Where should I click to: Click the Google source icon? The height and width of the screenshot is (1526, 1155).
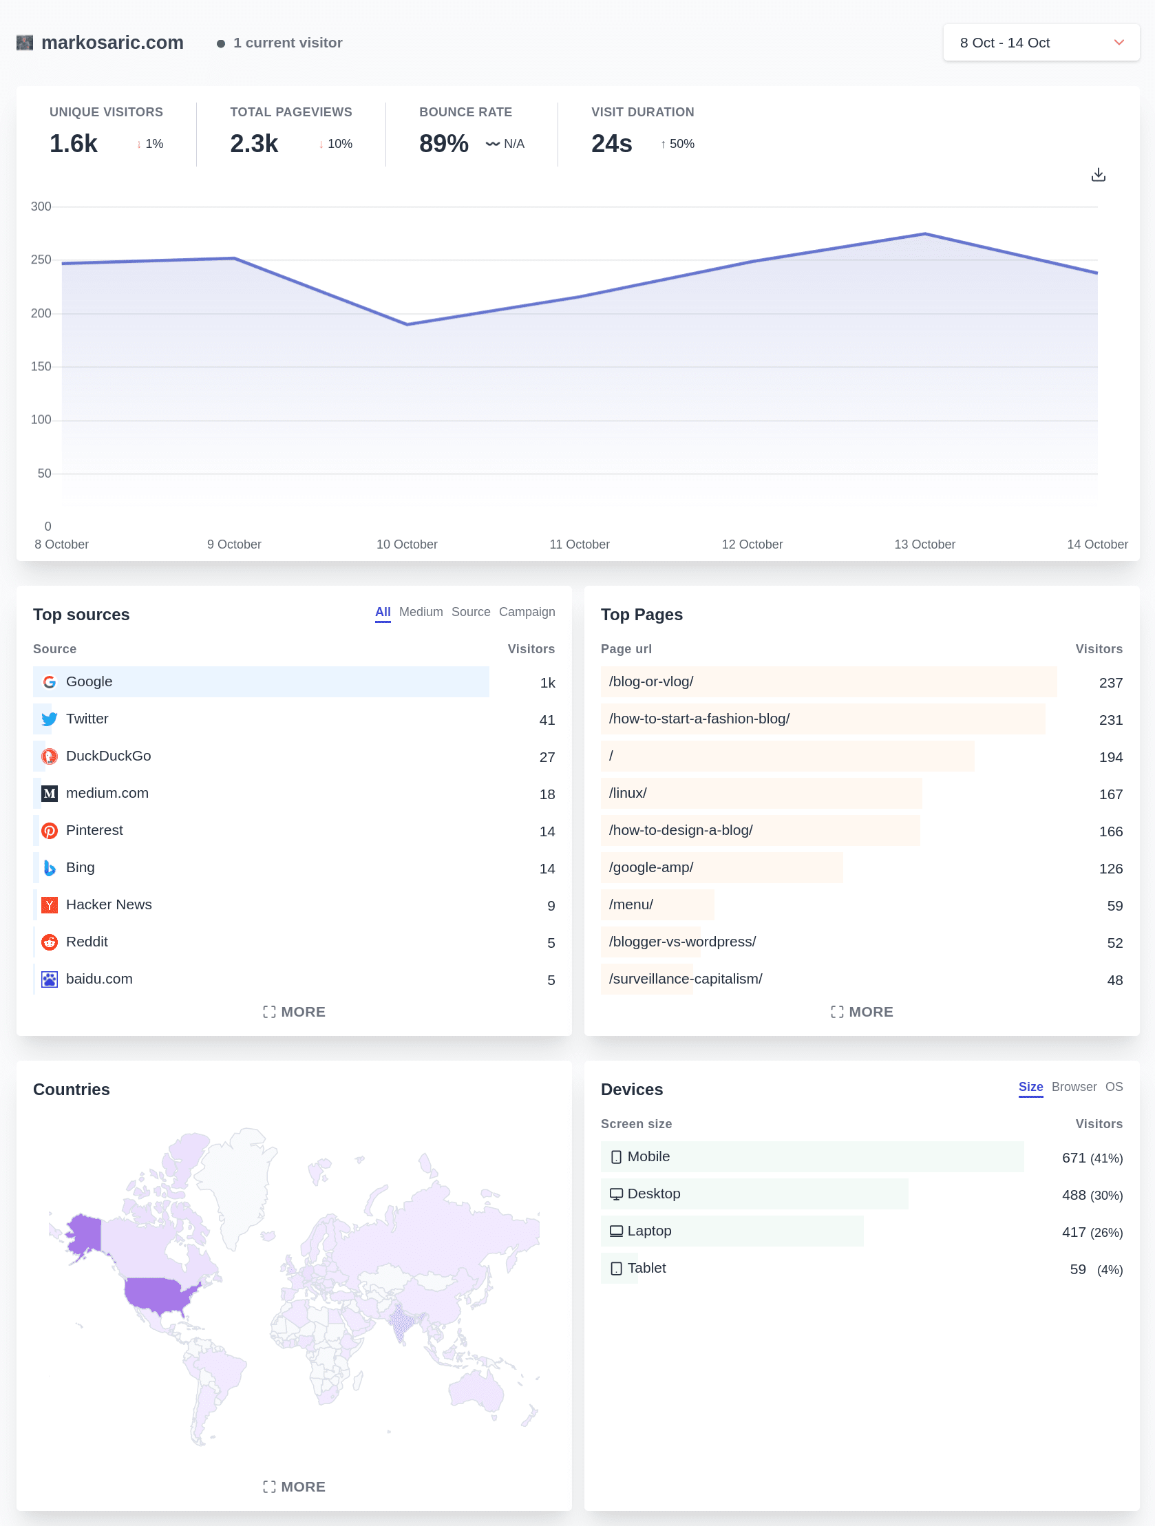tap(49, 681)
